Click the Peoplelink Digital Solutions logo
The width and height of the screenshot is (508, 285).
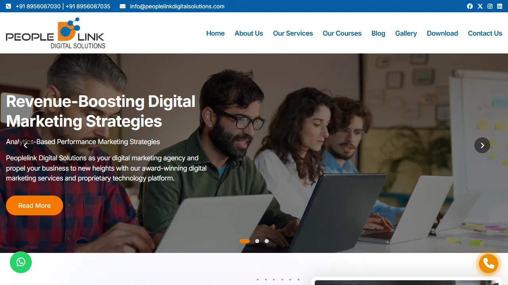tap(55, 33)
